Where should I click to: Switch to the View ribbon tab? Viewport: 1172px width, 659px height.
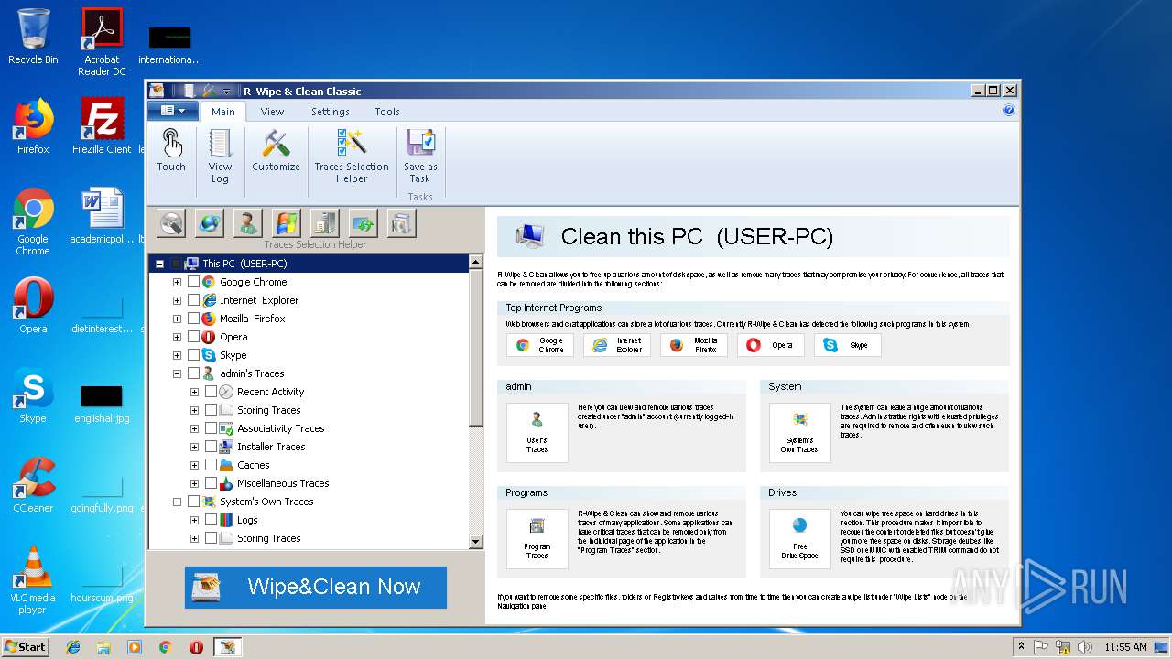pyautogui.click(x=272, y=112)
